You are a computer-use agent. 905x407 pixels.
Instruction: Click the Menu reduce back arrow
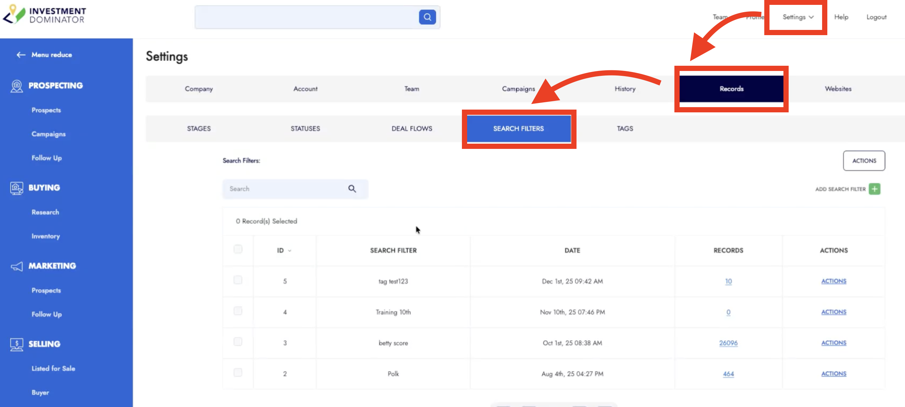pos(21,55)
